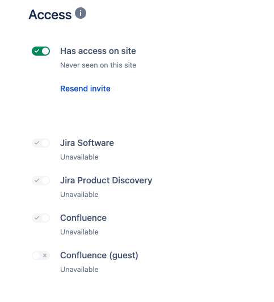Open the info icon beside Access heading
Screen dimensions: 274x302
pyautogui.click(x=81, y=13)
